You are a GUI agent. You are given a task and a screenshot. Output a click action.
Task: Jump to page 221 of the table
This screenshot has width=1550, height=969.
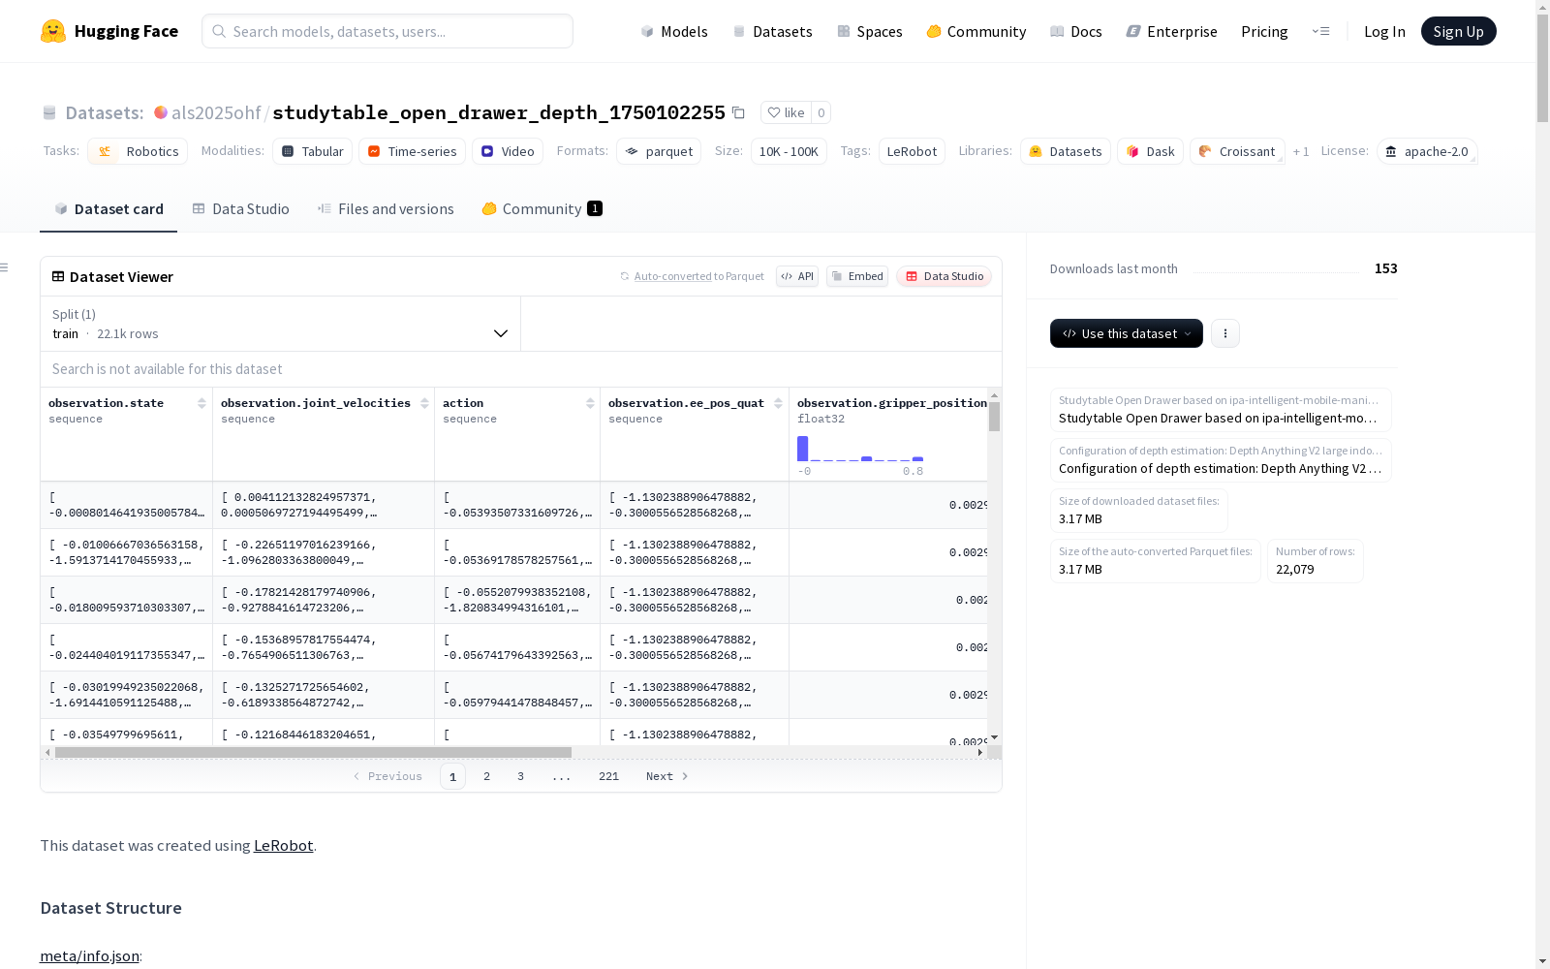608,776
